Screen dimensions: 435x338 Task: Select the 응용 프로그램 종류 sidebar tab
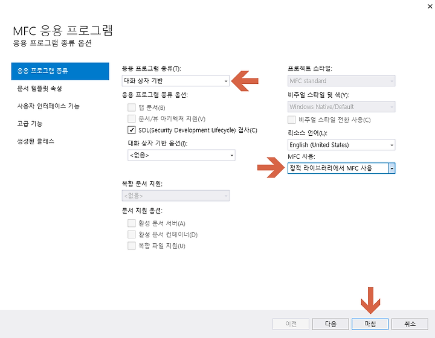tap(60, 71)
